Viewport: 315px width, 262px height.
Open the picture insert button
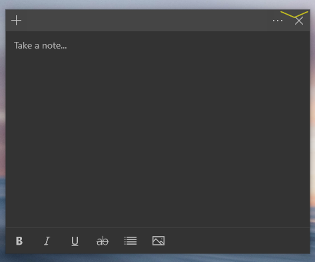158,241
